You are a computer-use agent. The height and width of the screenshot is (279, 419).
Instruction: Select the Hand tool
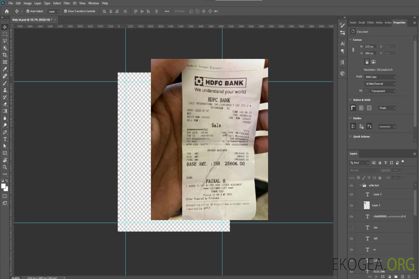point(5,160)
